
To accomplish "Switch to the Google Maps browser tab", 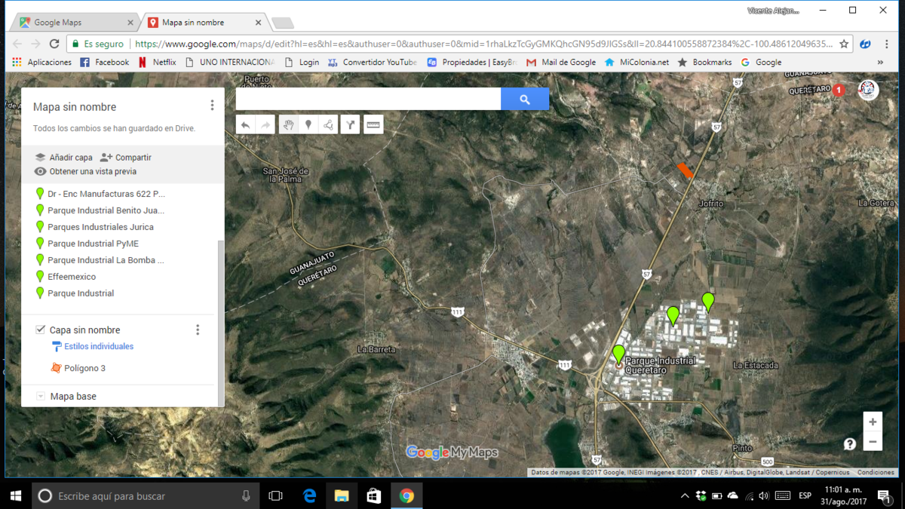I will point(75,23).
